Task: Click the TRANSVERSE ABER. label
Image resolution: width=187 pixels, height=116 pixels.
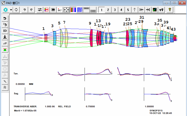Action: click(25, 107)
